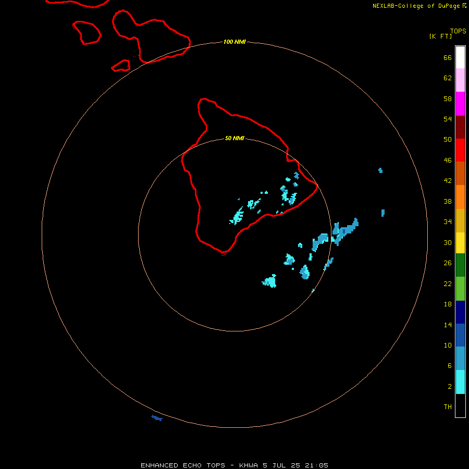The image size is (469, 469).
Task: Click the orange 42 kft legend swatch
Action: [x=460, y=197]
